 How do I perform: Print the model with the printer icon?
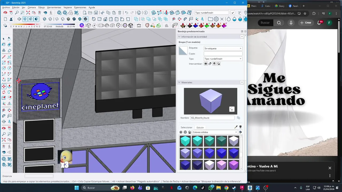pos(139,13)
